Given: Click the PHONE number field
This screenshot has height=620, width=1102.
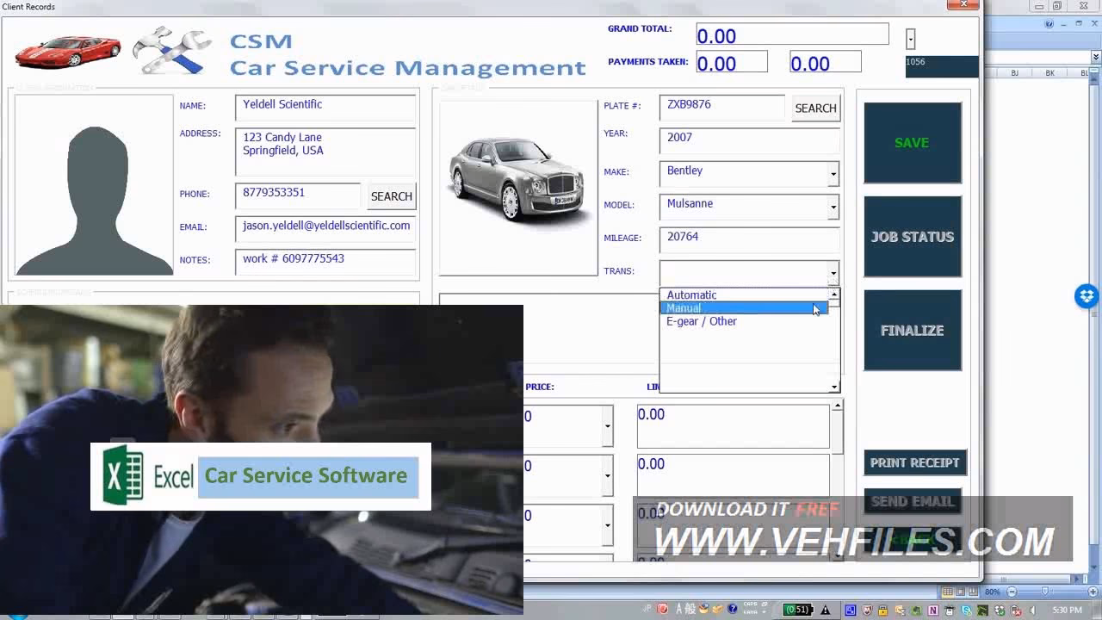Looking at the screenshot, I should 298,195.
